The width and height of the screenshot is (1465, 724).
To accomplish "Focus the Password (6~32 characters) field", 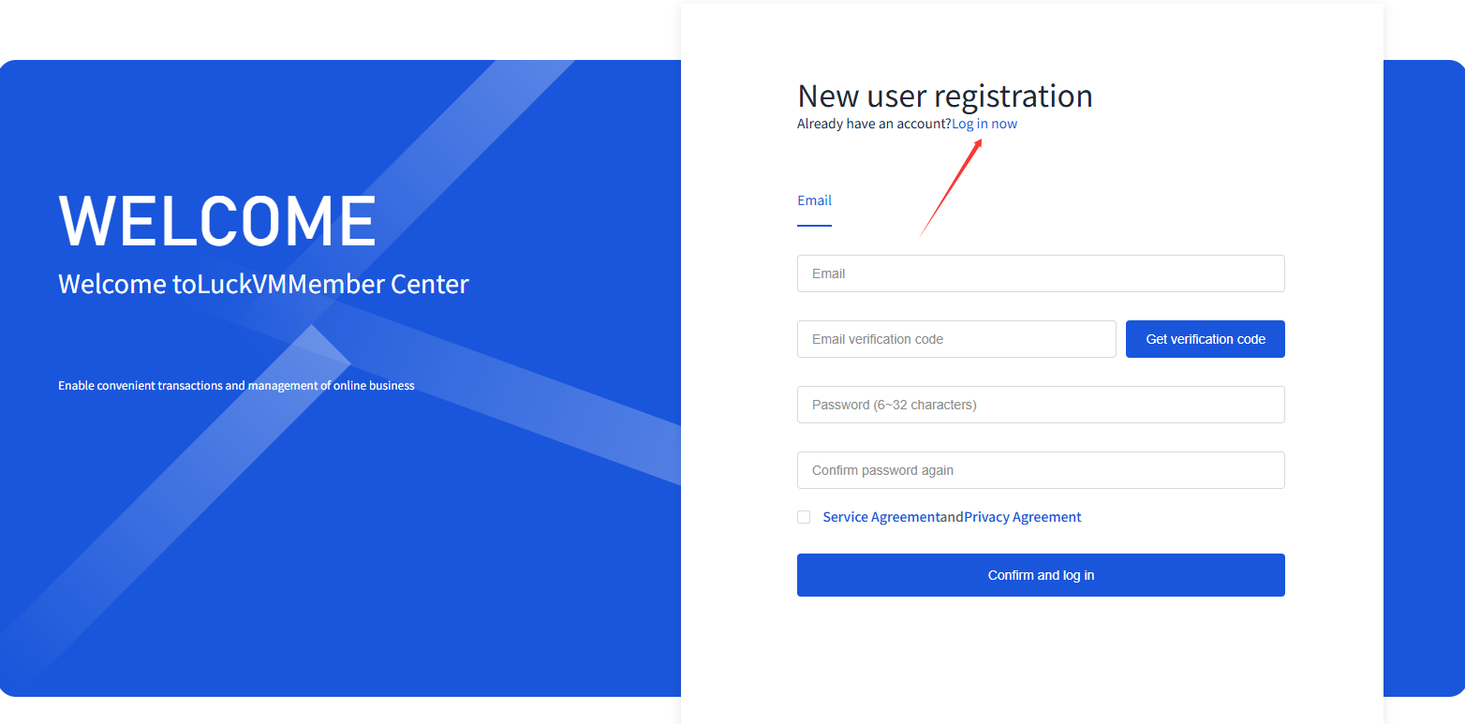I will 1041,405.
